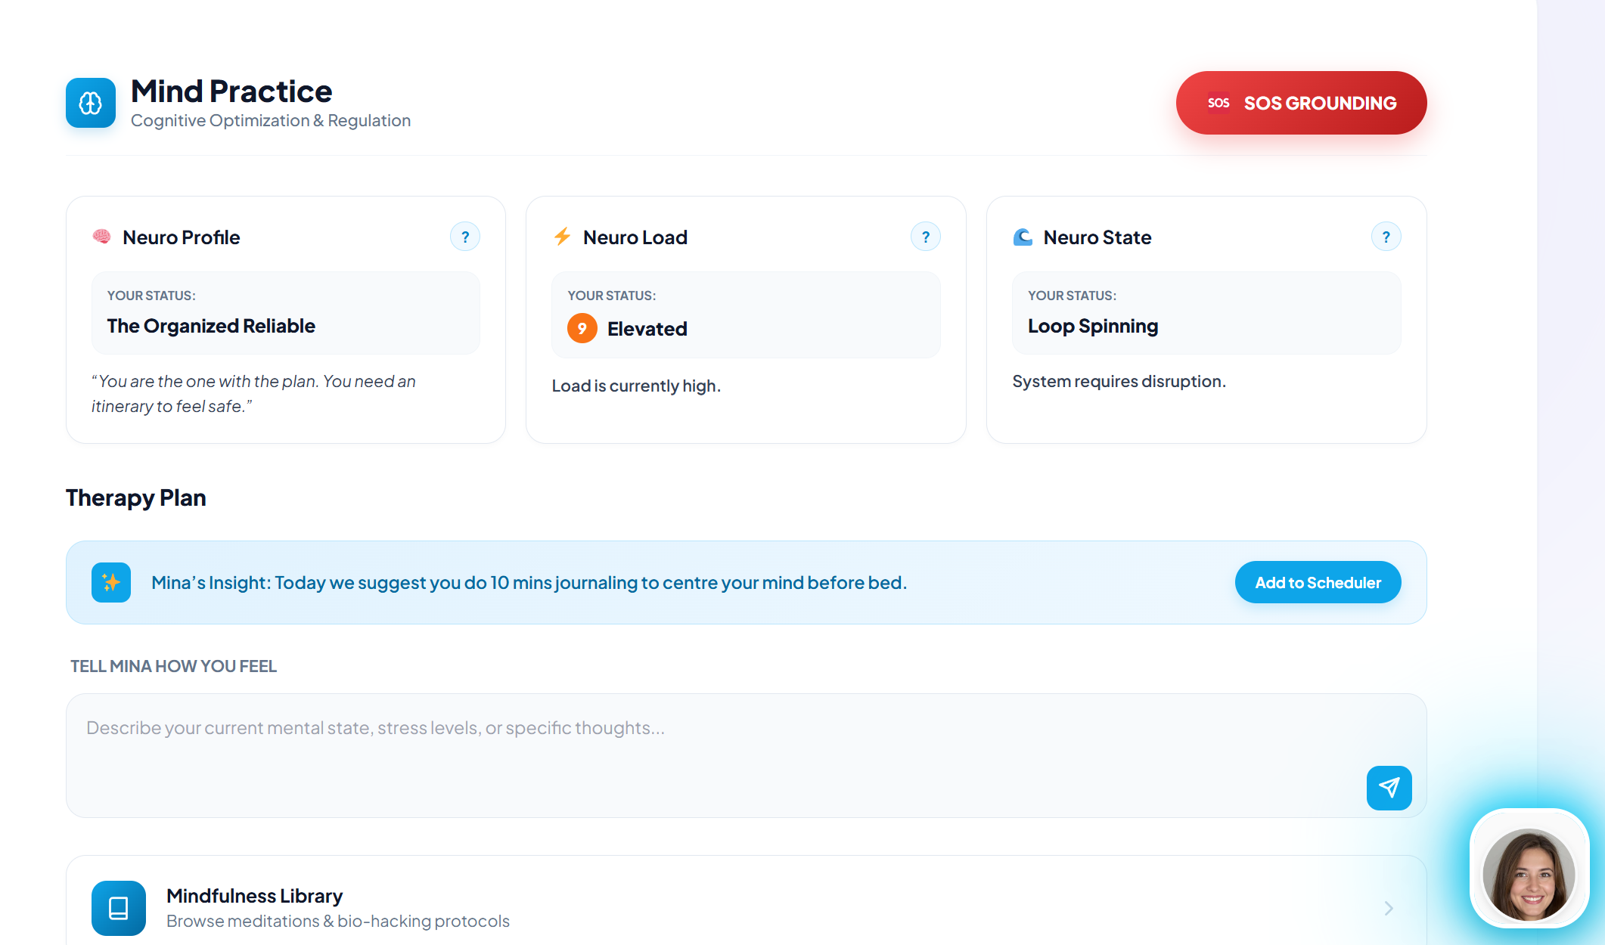The image size is (1605, 945).
Task: Click the sparkle Mina's Insight icon
Action: coord(111,582)
